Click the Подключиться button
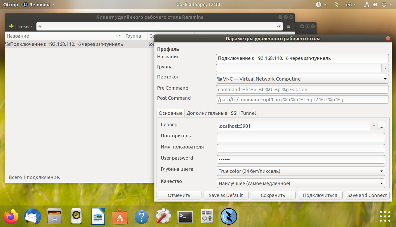 pyautogui.click(x=320, y=195)
